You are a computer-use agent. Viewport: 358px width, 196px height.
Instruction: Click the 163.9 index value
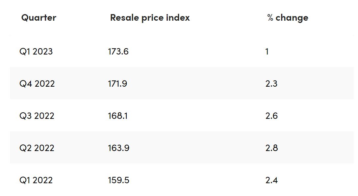[x=118, y=148]
